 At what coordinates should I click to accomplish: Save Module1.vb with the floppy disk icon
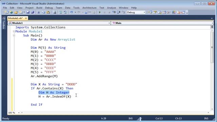(x=28, y=12)
